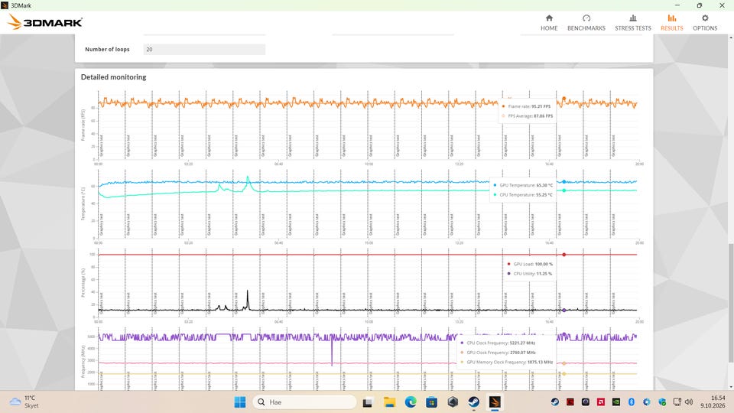Image resolution: width=734 pixels, height=413 pixels.
Task: Click the Number of loops field
Action: click(x=204, y=49)
